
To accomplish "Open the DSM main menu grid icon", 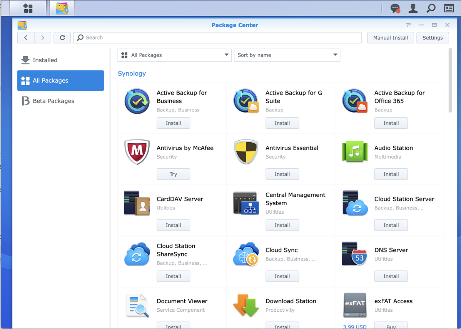I will click(28, 8).
